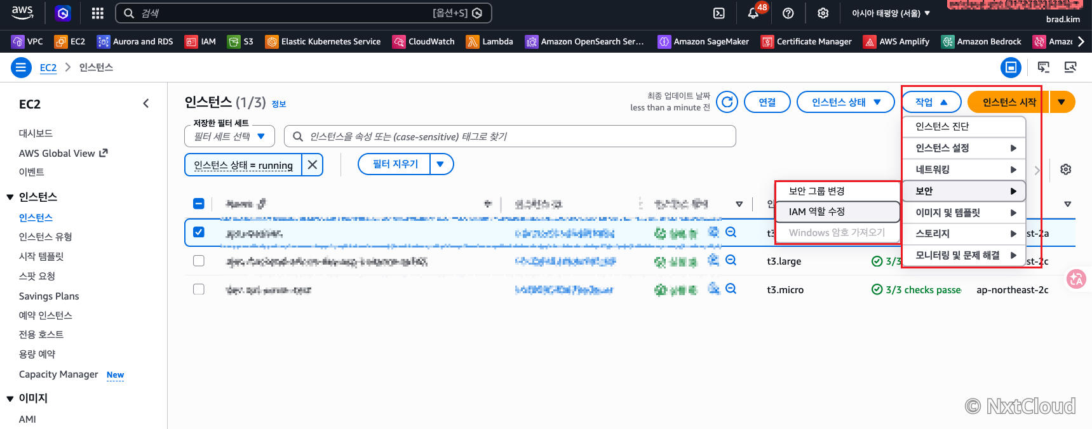Open the AWS home logo

click(x=22, y=13)
